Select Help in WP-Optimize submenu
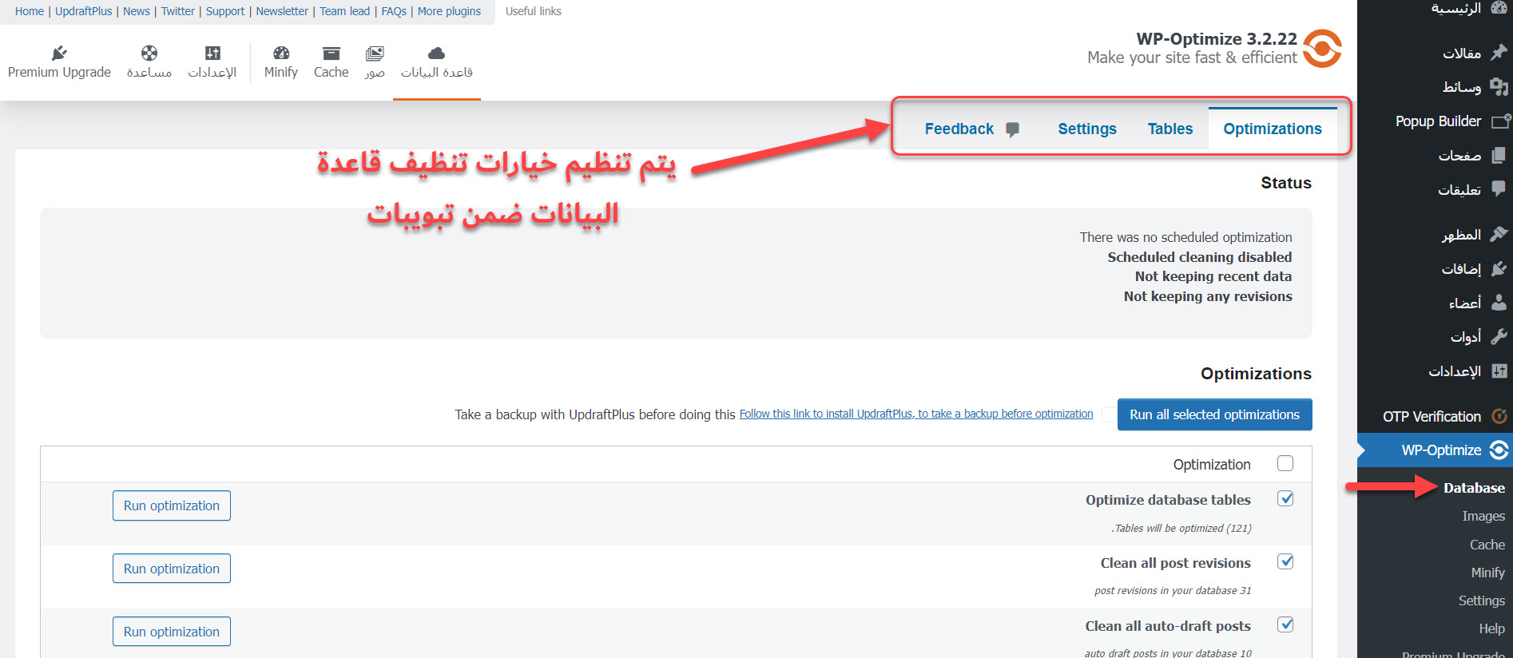Image resolution: width=1513 pixels, height=658 pixels. point(1491,628)
